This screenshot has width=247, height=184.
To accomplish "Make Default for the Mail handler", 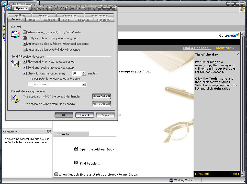I will pos(102,96).
